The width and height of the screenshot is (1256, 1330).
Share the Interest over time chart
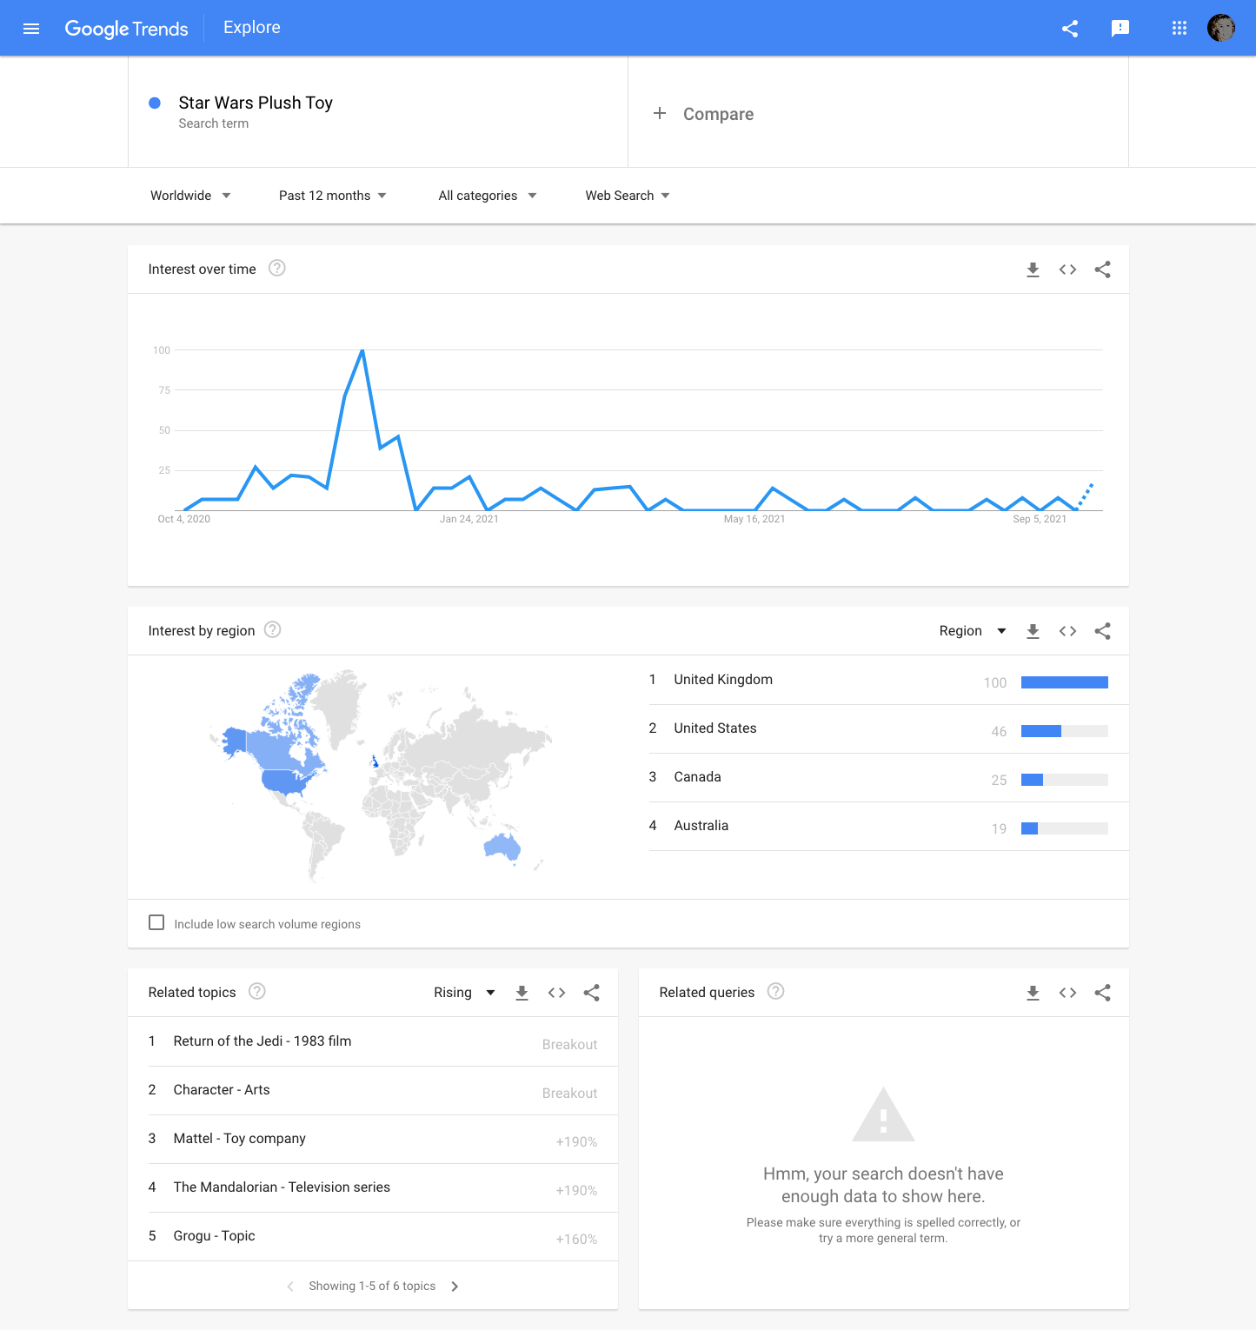click(1102, 269)
